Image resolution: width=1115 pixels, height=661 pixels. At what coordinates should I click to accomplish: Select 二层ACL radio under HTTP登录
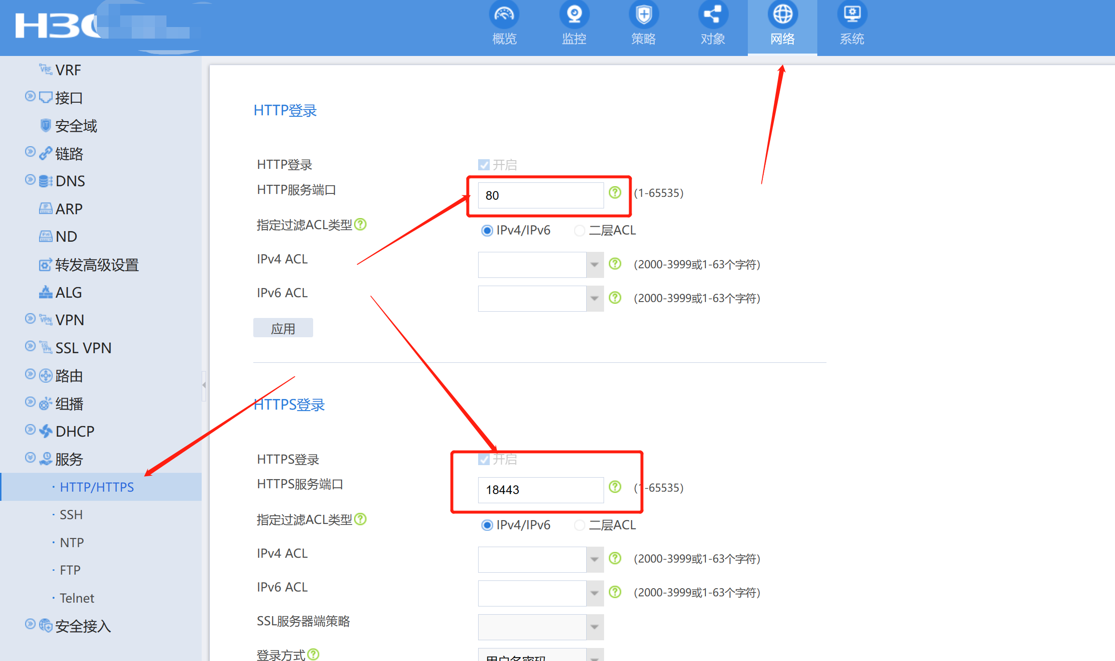(579, 231)
